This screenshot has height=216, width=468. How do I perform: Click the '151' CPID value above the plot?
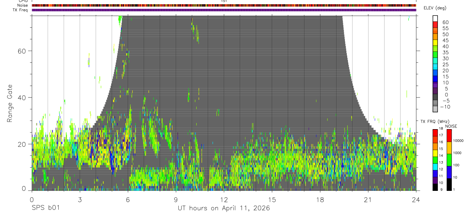[224, 1]
